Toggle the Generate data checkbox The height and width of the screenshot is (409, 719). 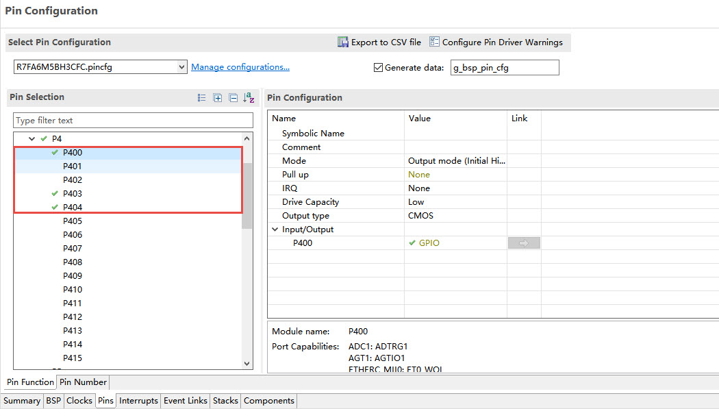(x=378, y=67)
